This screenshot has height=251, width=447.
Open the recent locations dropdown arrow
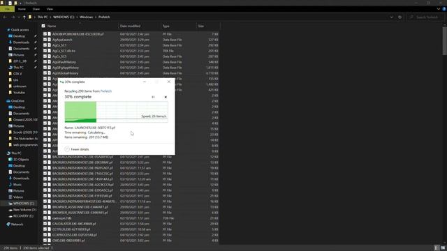pos(19,17)
